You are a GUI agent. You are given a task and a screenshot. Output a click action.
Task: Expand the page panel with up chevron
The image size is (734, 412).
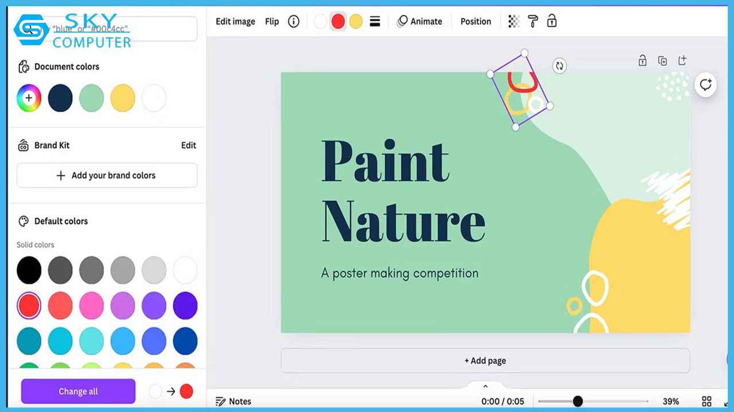tap(485, 387)
